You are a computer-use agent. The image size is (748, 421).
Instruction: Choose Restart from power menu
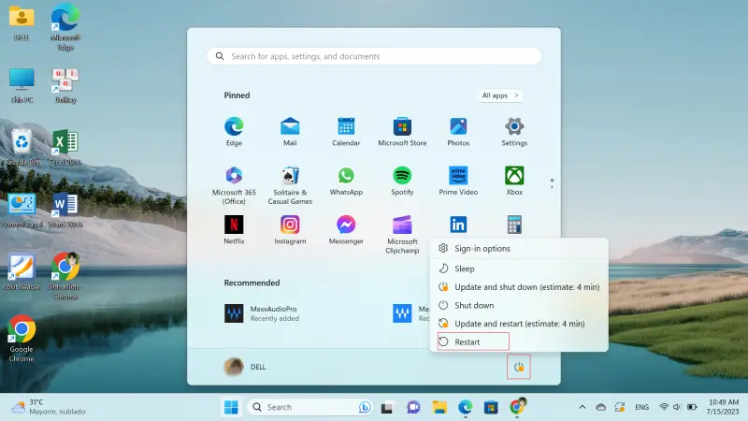tap(473, 341)
